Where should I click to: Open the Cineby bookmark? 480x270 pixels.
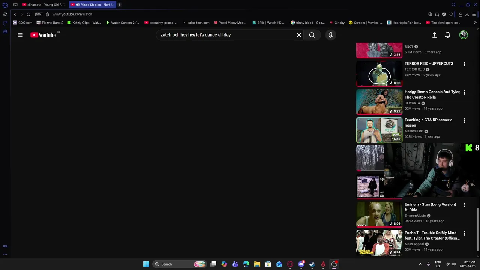coord(337,22)
